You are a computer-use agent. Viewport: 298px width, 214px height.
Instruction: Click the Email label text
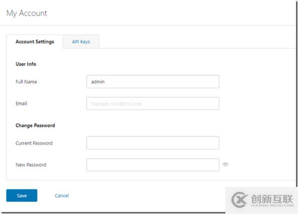click(x=21, y=103)
